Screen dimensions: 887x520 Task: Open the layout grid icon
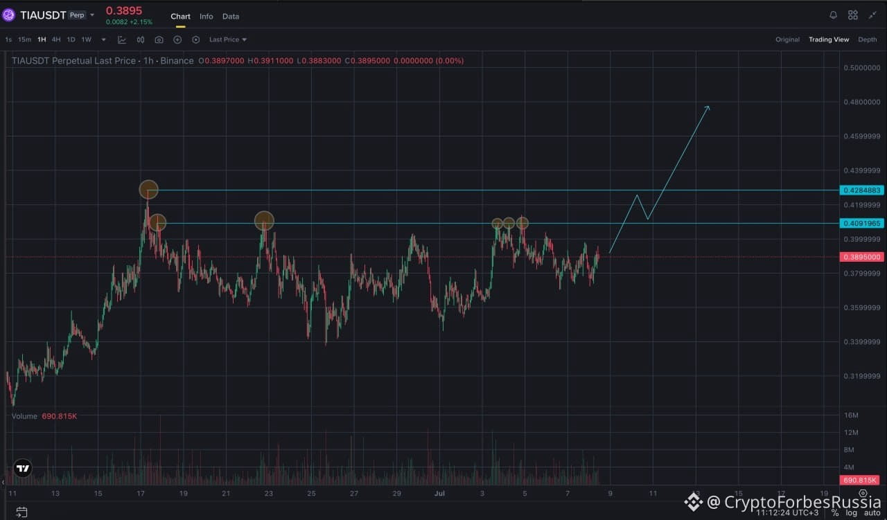point(853,15)
